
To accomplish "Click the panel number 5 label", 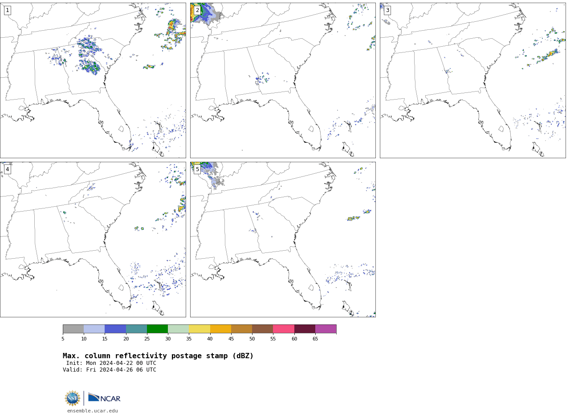I will tap(197, 169).
